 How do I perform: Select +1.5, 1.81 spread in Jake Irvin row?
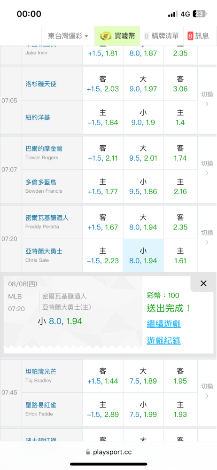click(103, 54)
